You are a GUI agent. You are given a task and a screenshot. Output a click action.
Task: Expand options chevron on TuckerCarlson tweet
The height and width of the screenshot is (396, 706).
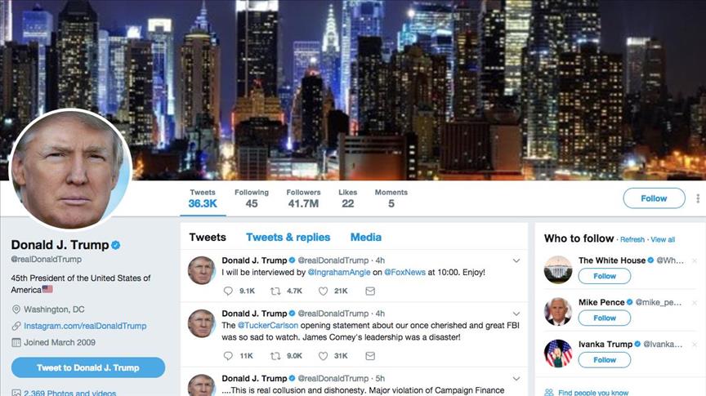click(x=516, y=314)
